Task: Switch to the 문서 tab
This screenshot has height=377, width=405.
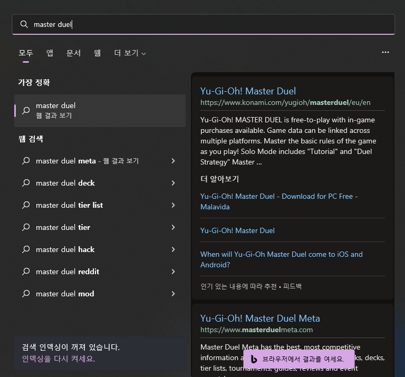Action: (74, 53)
